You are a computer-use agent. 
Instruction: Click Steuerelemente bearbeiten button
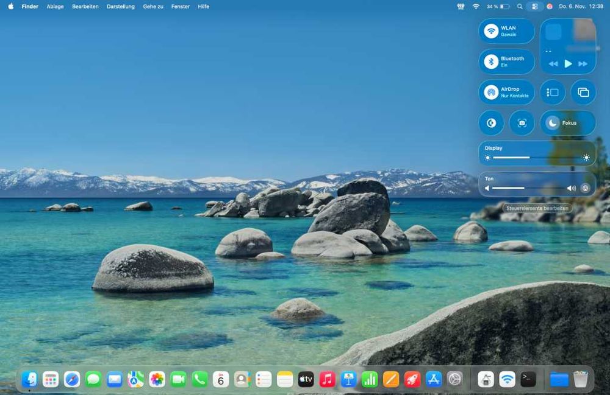pos(537,208)
